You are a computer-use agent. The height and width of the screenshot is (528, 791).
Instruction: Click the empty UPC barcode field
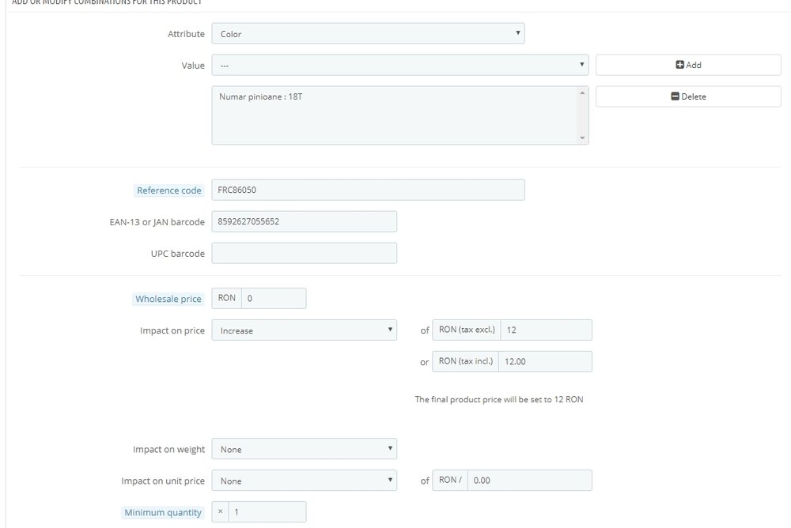click(304, 253)
